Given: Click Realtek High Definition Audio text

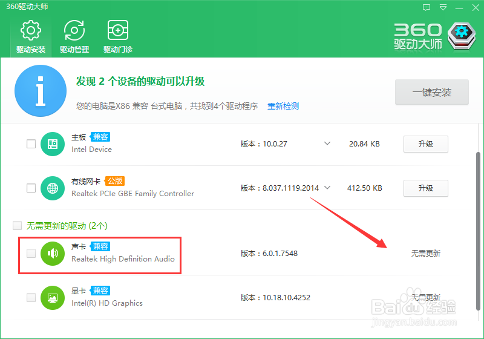Looking at the screenshot, I should (123, 259).
